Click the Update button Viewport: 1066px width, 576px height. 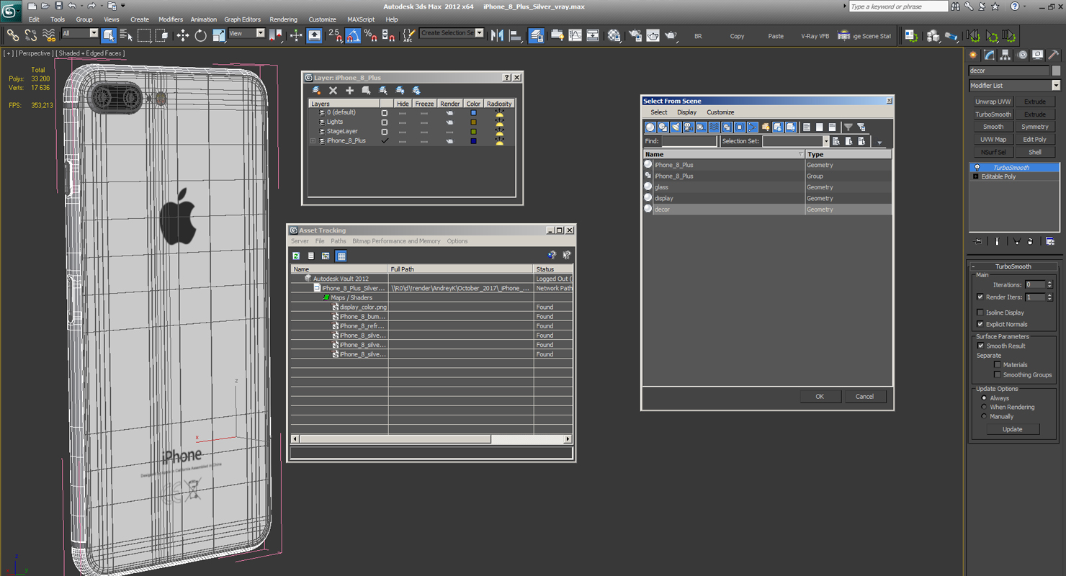[1012, 429]
